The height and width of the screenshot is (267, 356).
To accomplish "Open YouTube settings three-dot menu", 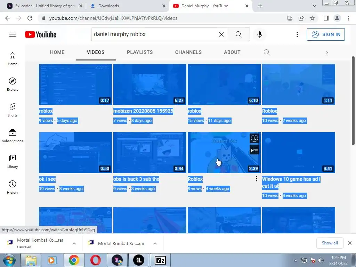I will point(297,34).
